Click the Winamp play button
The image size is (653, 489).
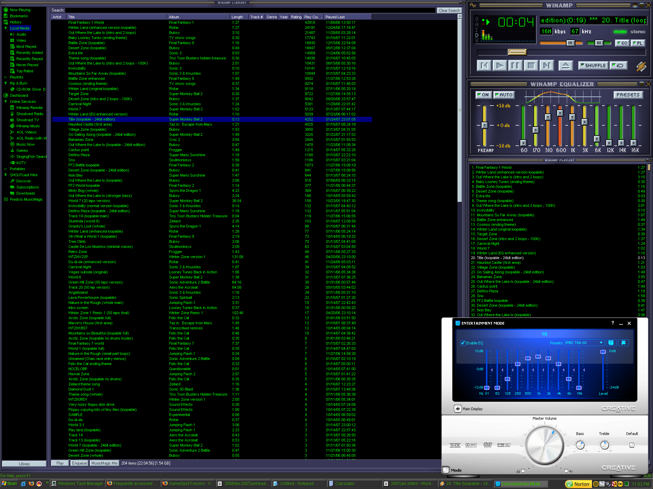[x=500, y=66]
